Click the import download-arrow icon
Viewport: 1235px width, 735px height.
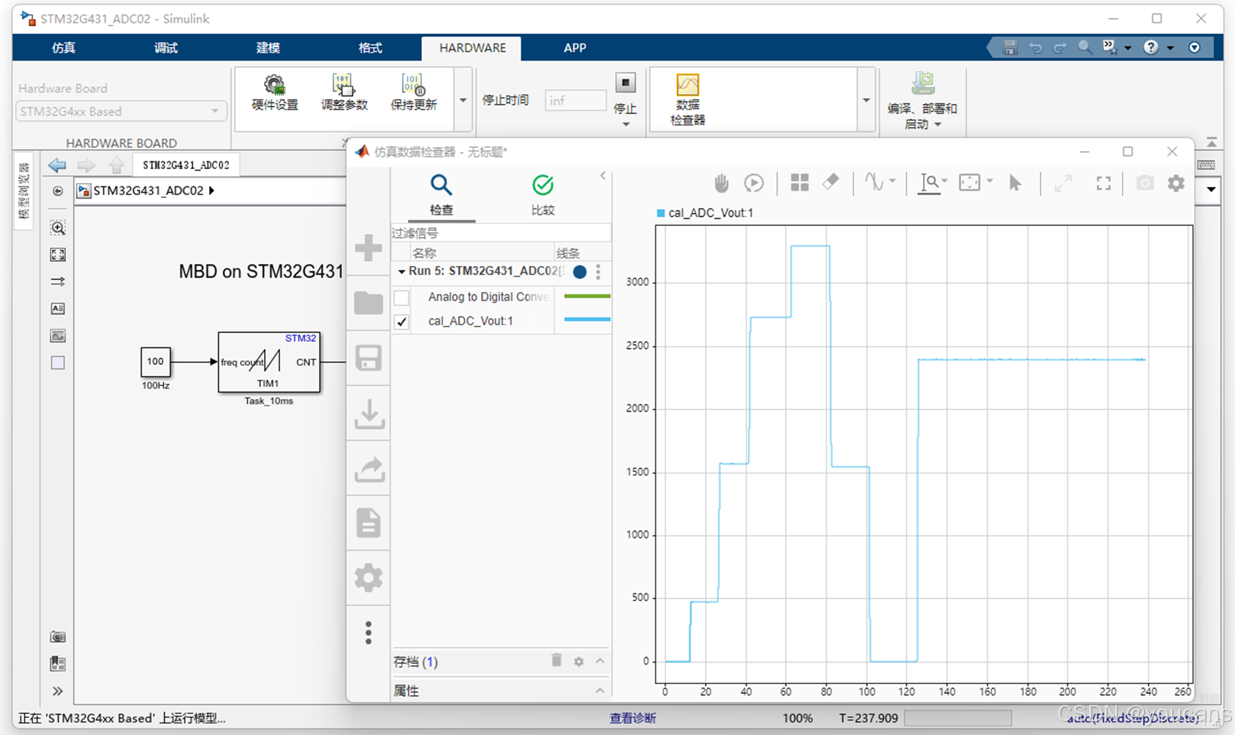tap(369, 414)
